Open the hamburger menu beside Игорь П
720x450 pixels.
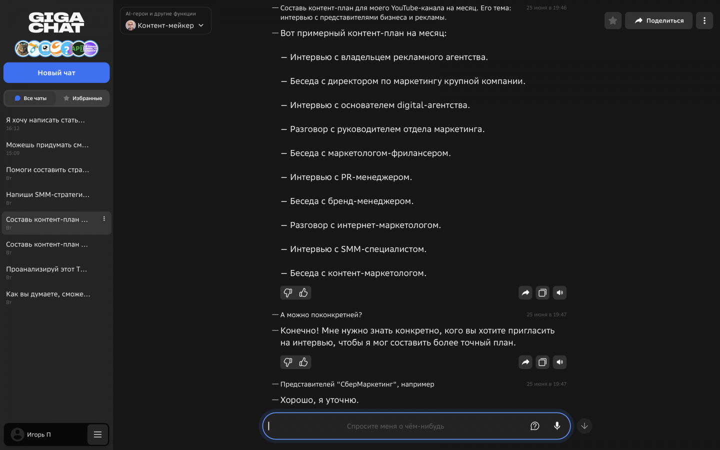tap(98, 434)
